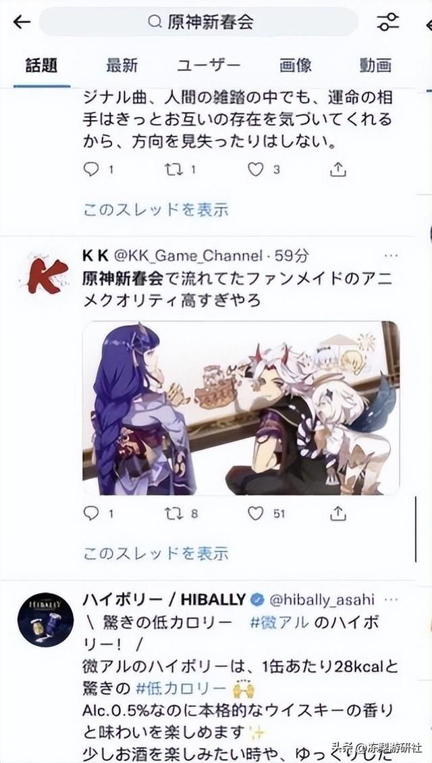The image size is (432, 763).
Task: Reply to KK_Game_Channel tweet
Action: tap(91, 513)
